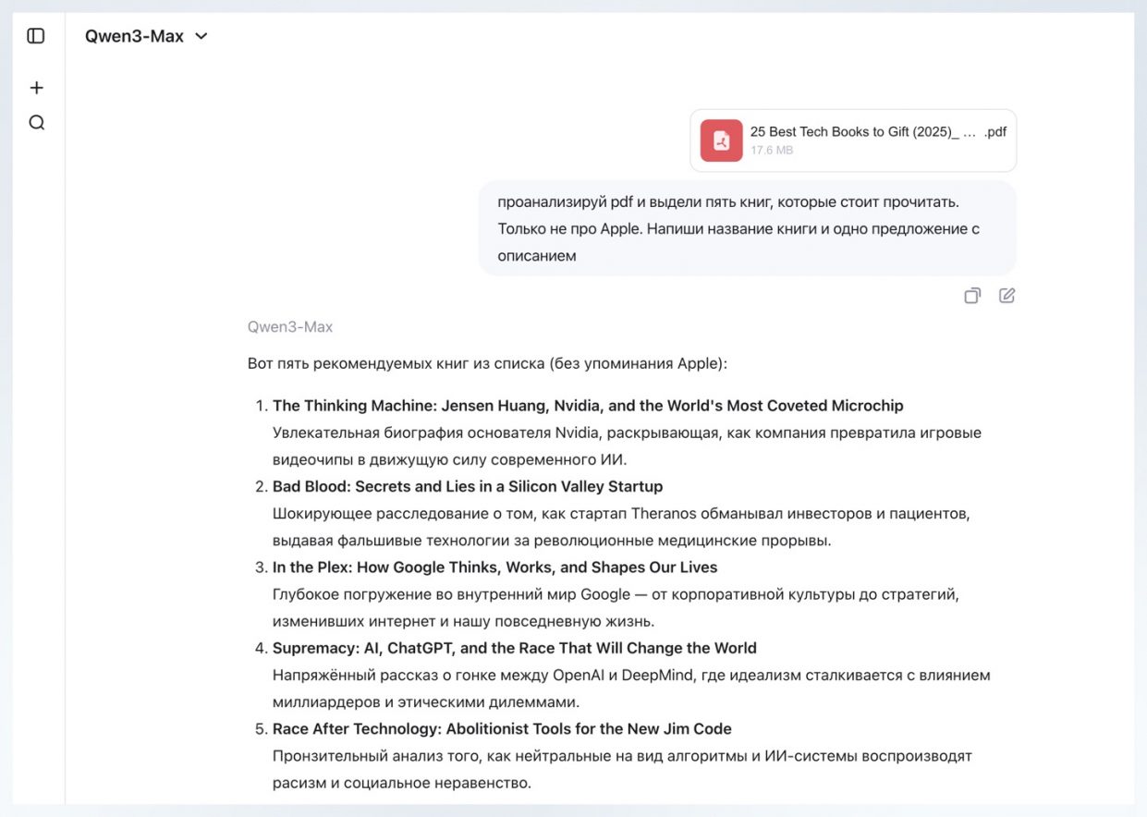Image resolution: width=1147 pixels, height=817 pixels.
Task: Copy the user message with copy icon
Action: tap(972, 296)
